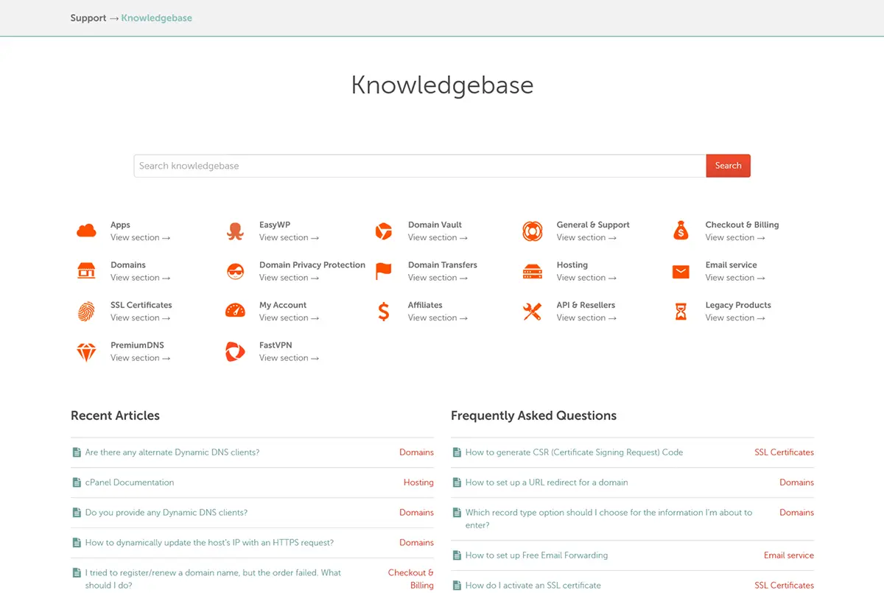Viewport: 884px width, 593px height.
Task: Select the SSL Certificates fingerprint icon
Action: 86,310
